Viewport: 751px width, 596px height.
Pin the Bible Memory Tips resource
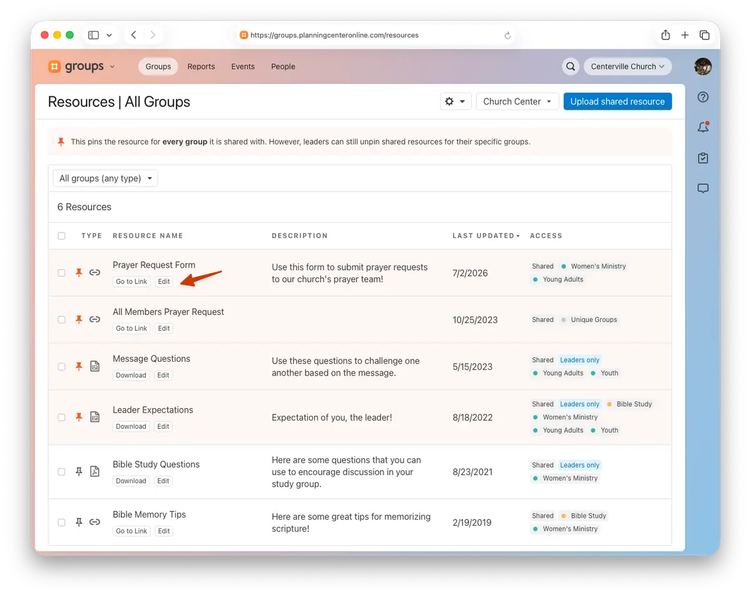tap(79, 522)
